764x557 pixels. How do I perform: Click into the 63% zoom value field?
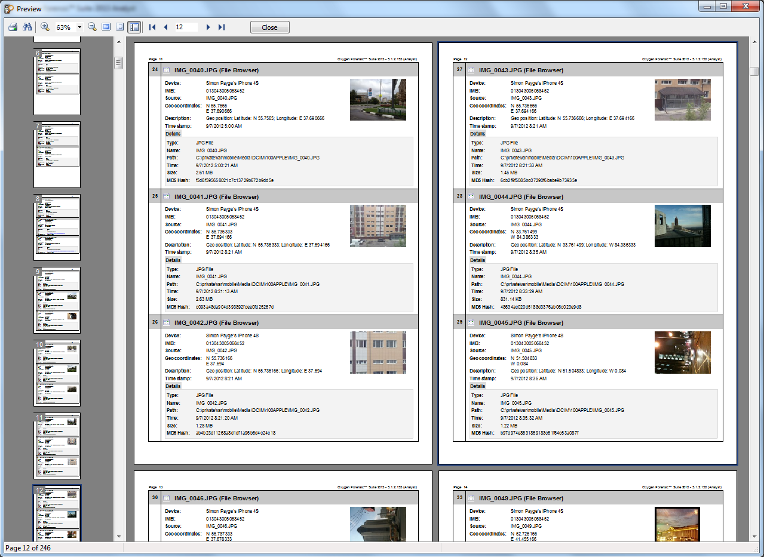65,27
